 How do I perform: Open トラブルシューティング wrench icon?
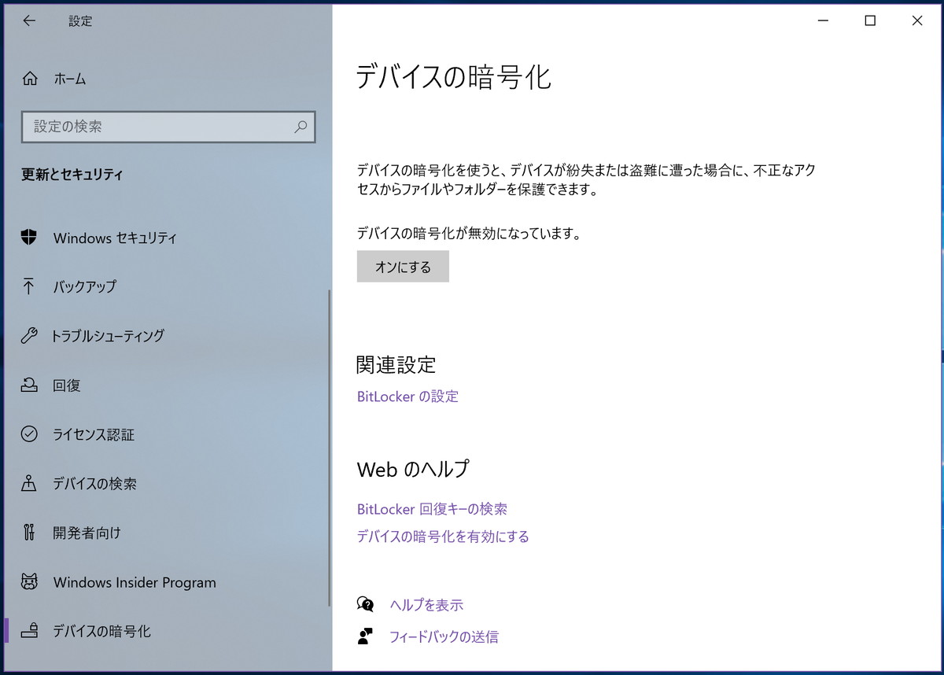point(29,336)
